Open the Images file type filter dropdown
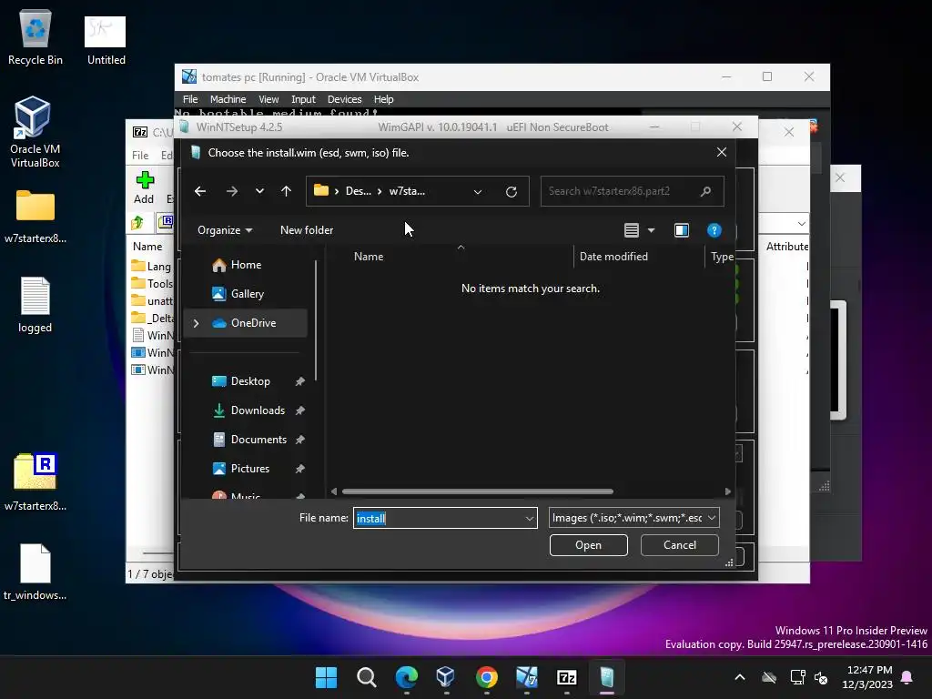932x699 pixels. pos(633,518)
